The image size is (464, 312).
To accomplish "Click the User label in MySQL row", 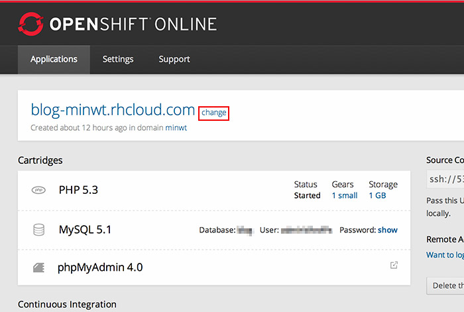I will click(x=269, y=230).
